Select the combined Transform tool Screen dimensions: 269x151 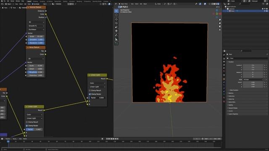pyautogui.click(x=116, y=31)
